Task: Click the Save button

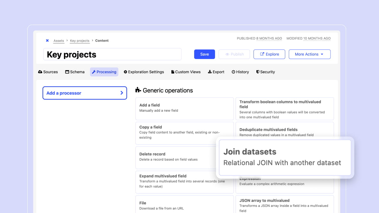Action: click(x=204, y=54)
